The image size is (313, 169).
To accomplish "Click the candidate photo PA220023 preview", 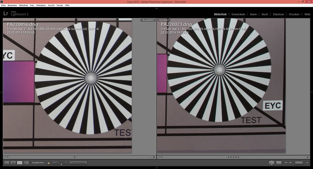I will click(x=221, y=85).
